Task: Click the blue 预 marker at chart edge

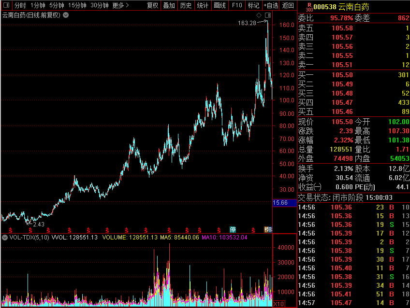Action: (271, 230)
